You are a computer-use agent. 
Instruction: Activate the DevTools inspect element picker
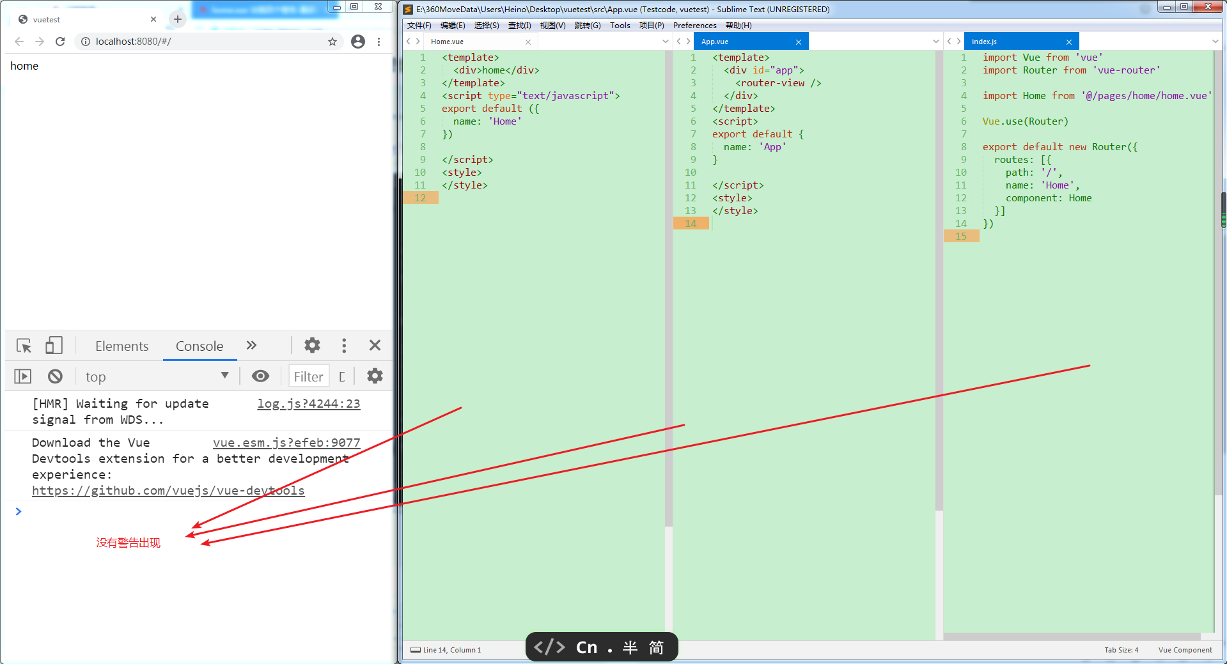(24, 346)
